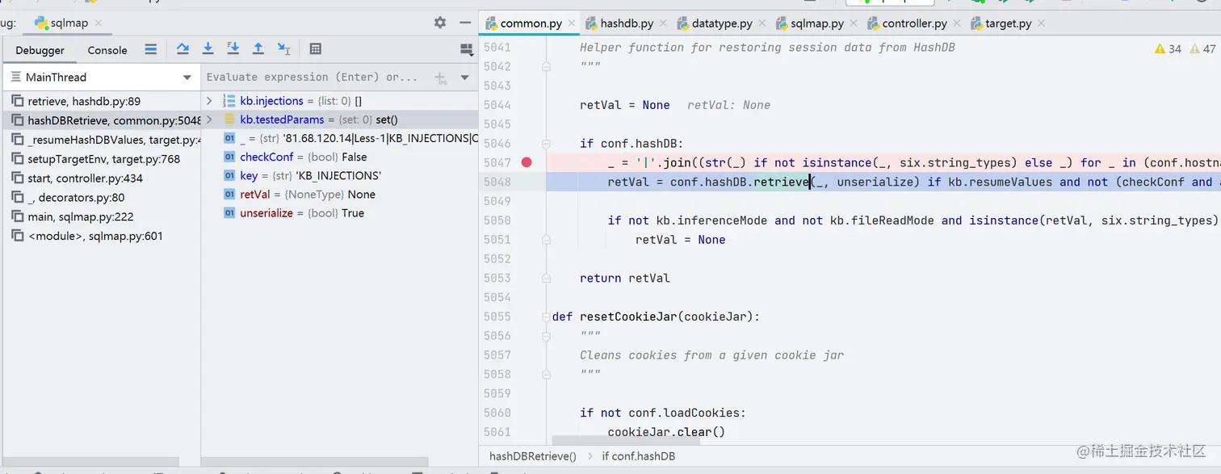The height and width of the screenshot is (474, 1221).
Task: Select frame _, decorators.py:80
Action: pos(101,198)
